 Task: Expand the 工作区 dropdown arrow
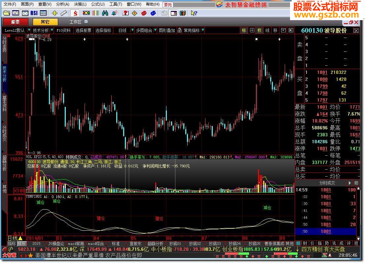pos(86,22)
